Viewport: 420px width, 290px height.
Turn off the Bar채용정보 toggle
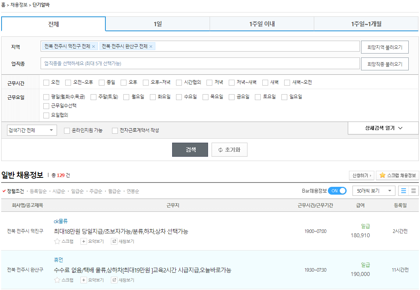[337, 191]
